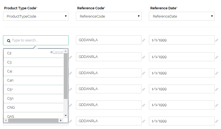This screenshot has width=221, height=129.
Task: Open the ProductTypeCode dropdown
Action: click(x=36, y=16)
